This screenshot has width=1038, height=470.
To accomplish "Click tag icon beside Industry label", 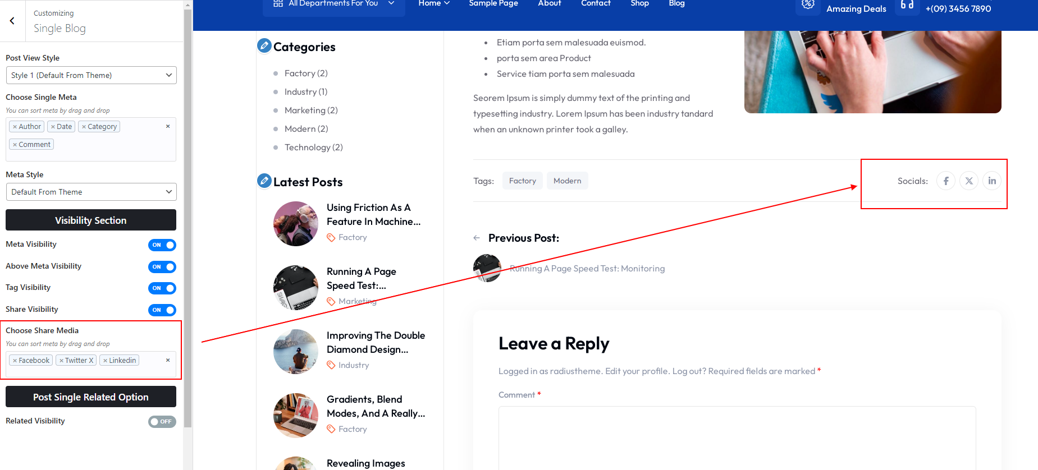I will click(x=331, y=366).
